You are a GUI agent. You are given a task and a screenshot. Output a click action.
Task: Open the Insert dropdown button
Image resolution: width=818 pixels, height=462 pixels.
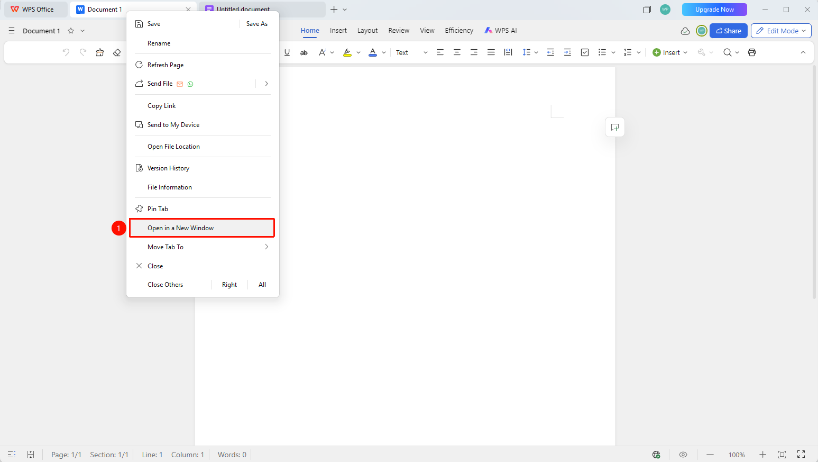pos(670,52)
